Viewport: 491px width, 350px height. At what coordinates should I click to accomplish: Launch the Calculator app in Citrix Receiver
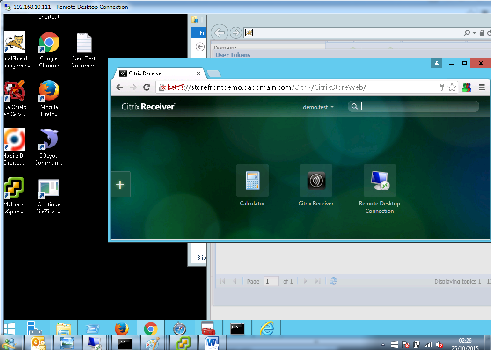pos(252,181)
